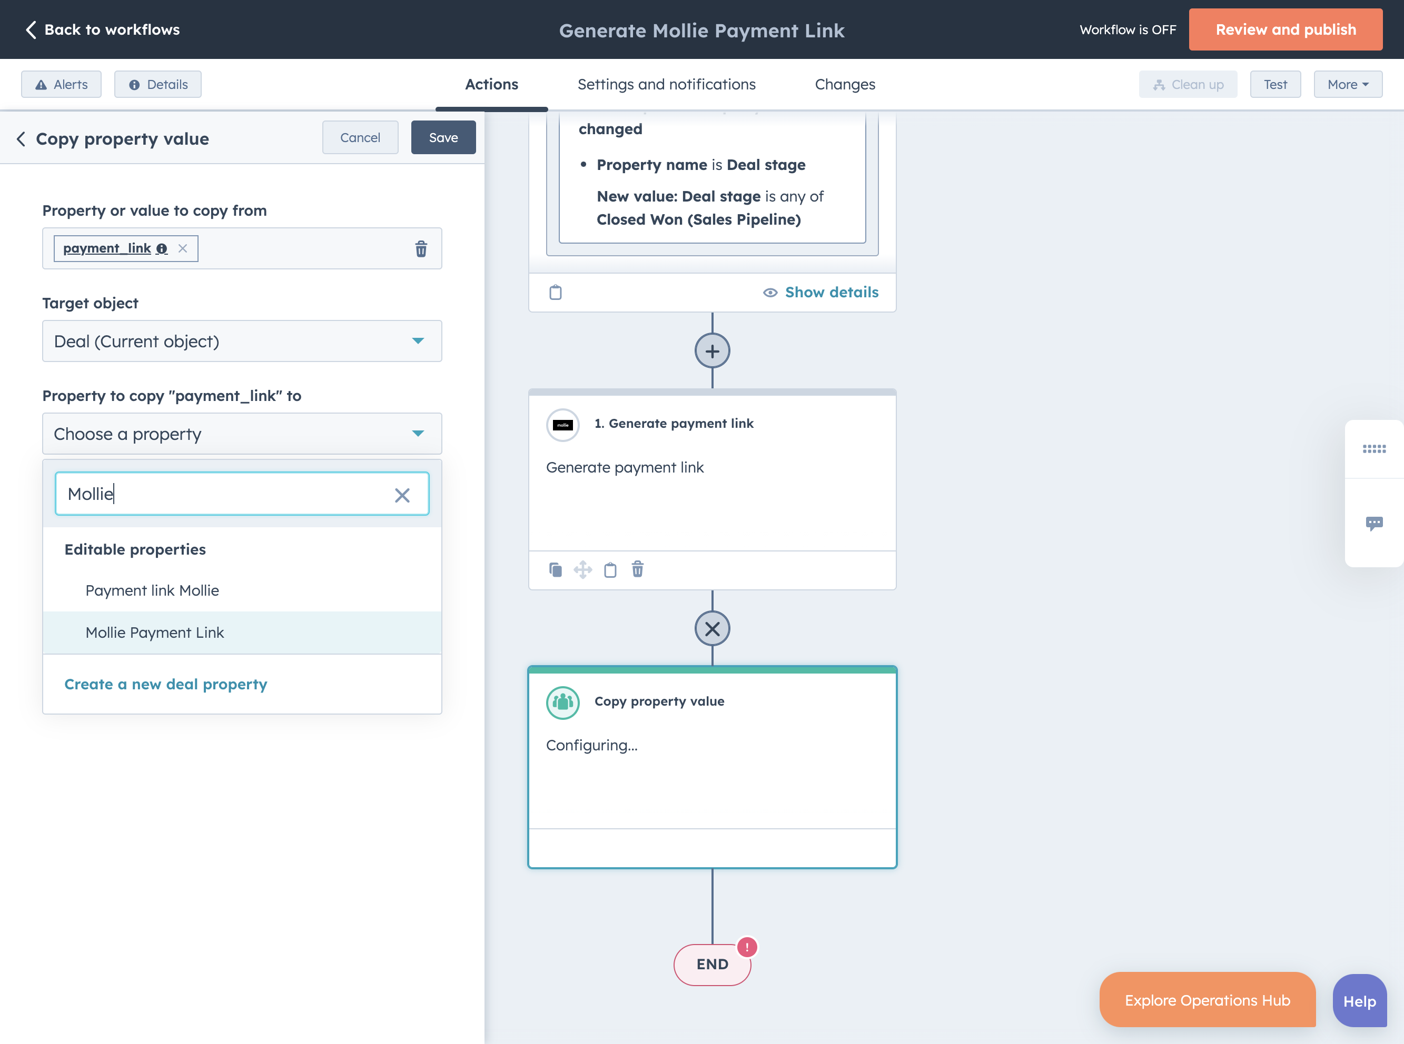This screenshot has width=1404, height=1044.
Task: Select Mollie Payment Link property
Action: 242,633
